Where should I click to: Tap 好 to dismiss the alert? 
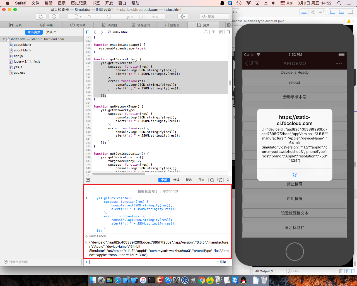[x=295, y=175]
